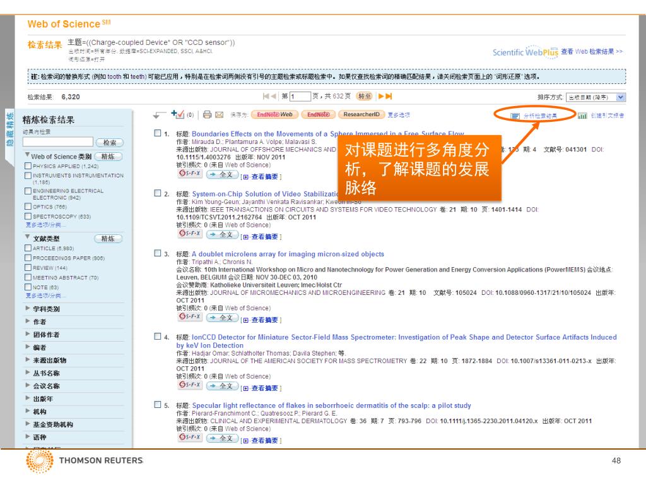Click S·F·X icon for result 3
Screen dimensions: 646x485
click(x=190, y=317)
